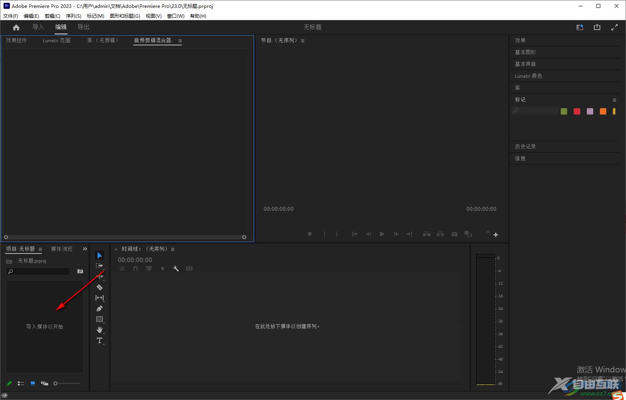
Task: Open the Workspaces icon in header
Action: tap(580, 27)
